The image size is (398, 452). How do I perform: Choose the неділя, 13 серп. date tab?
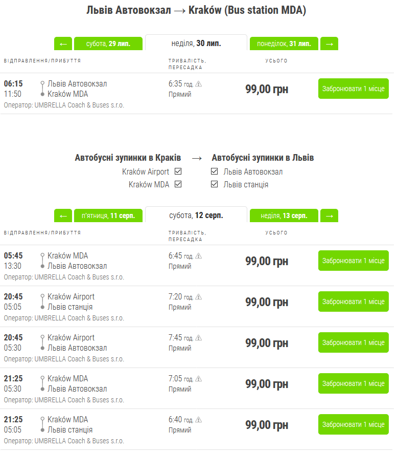coord(284,216)
